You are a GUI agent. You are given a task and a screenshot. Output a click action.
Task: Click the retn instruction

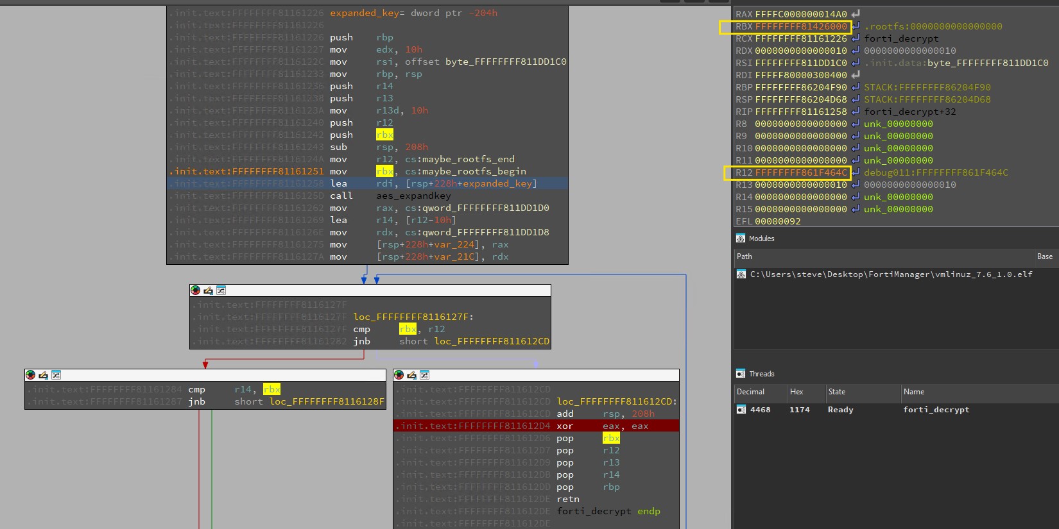pyautogui.click(x=568, y=499)
